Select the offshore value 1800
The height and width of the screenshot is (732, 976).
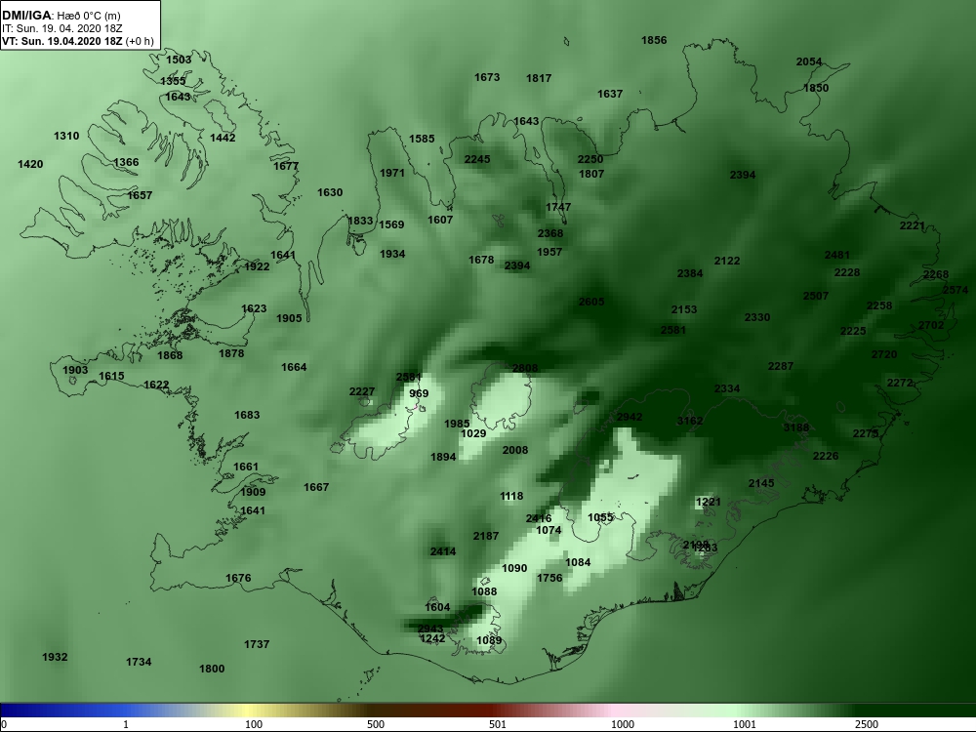click(212, 670)
